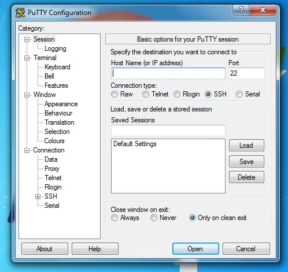
Task: Click the Save session button
Action: [246, 161]
